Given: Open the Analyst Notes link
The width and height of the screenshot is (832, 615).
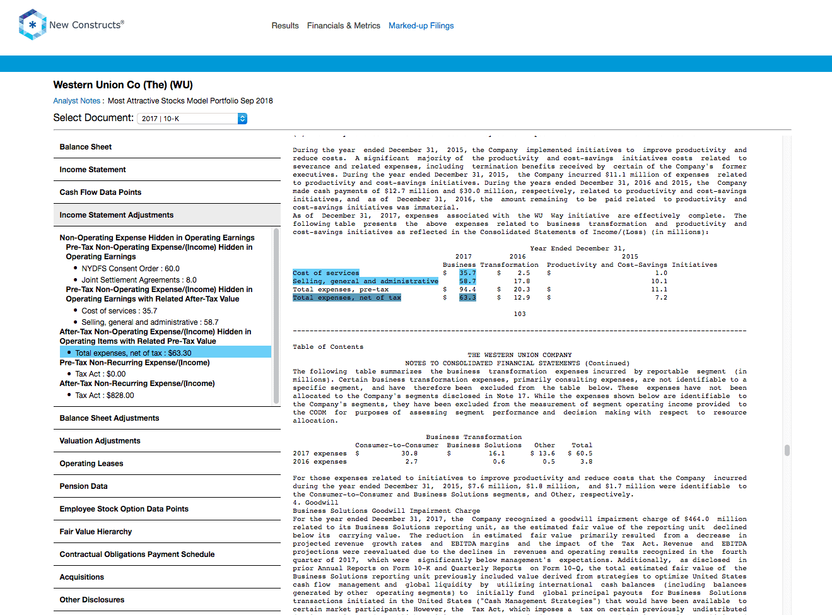Looking at the screenshot, I should (x=77, y=101).
